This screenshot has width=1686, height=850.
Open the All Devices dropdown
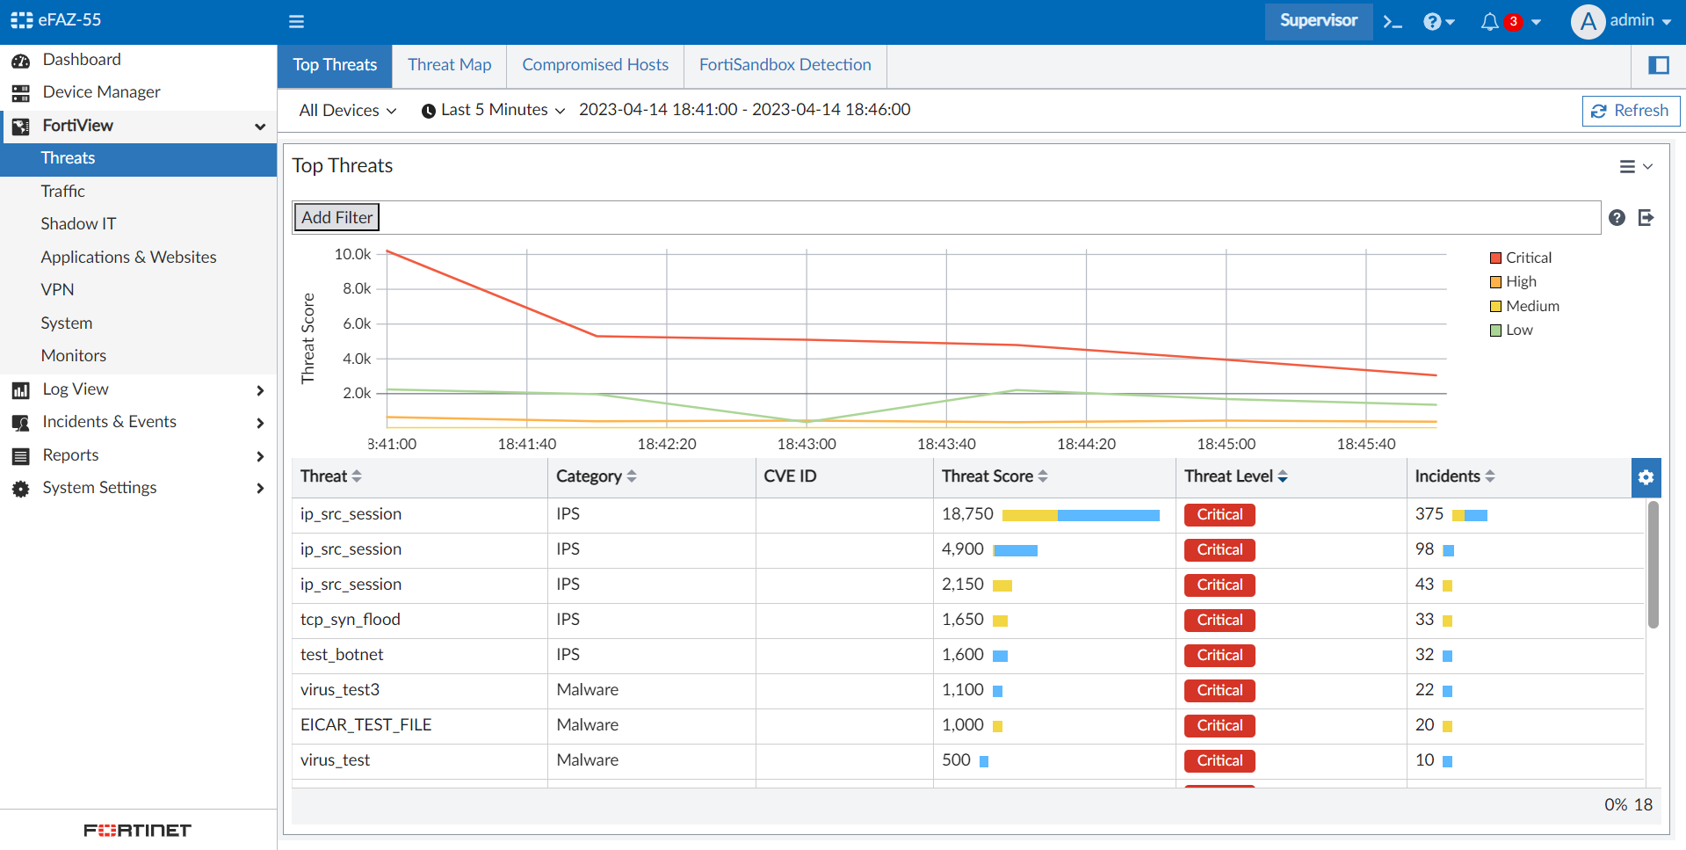346,110
